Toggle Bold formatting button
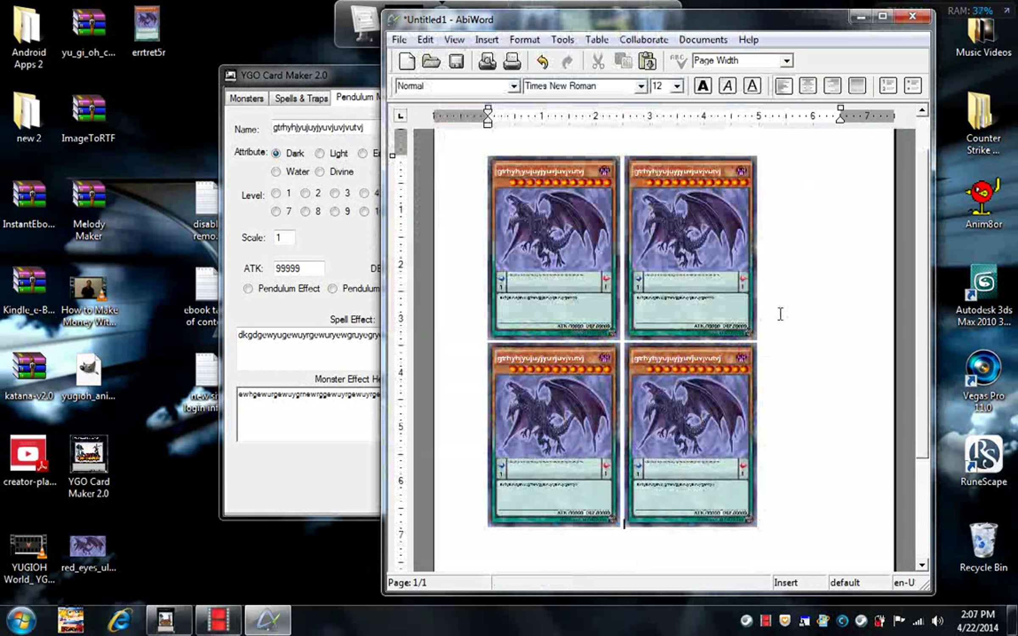 (702, 86)
